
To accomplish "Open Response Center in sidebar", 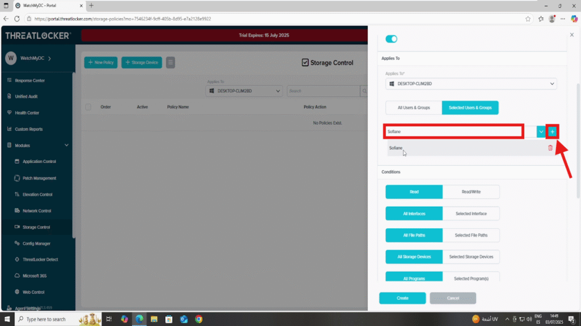I will 30,80.
